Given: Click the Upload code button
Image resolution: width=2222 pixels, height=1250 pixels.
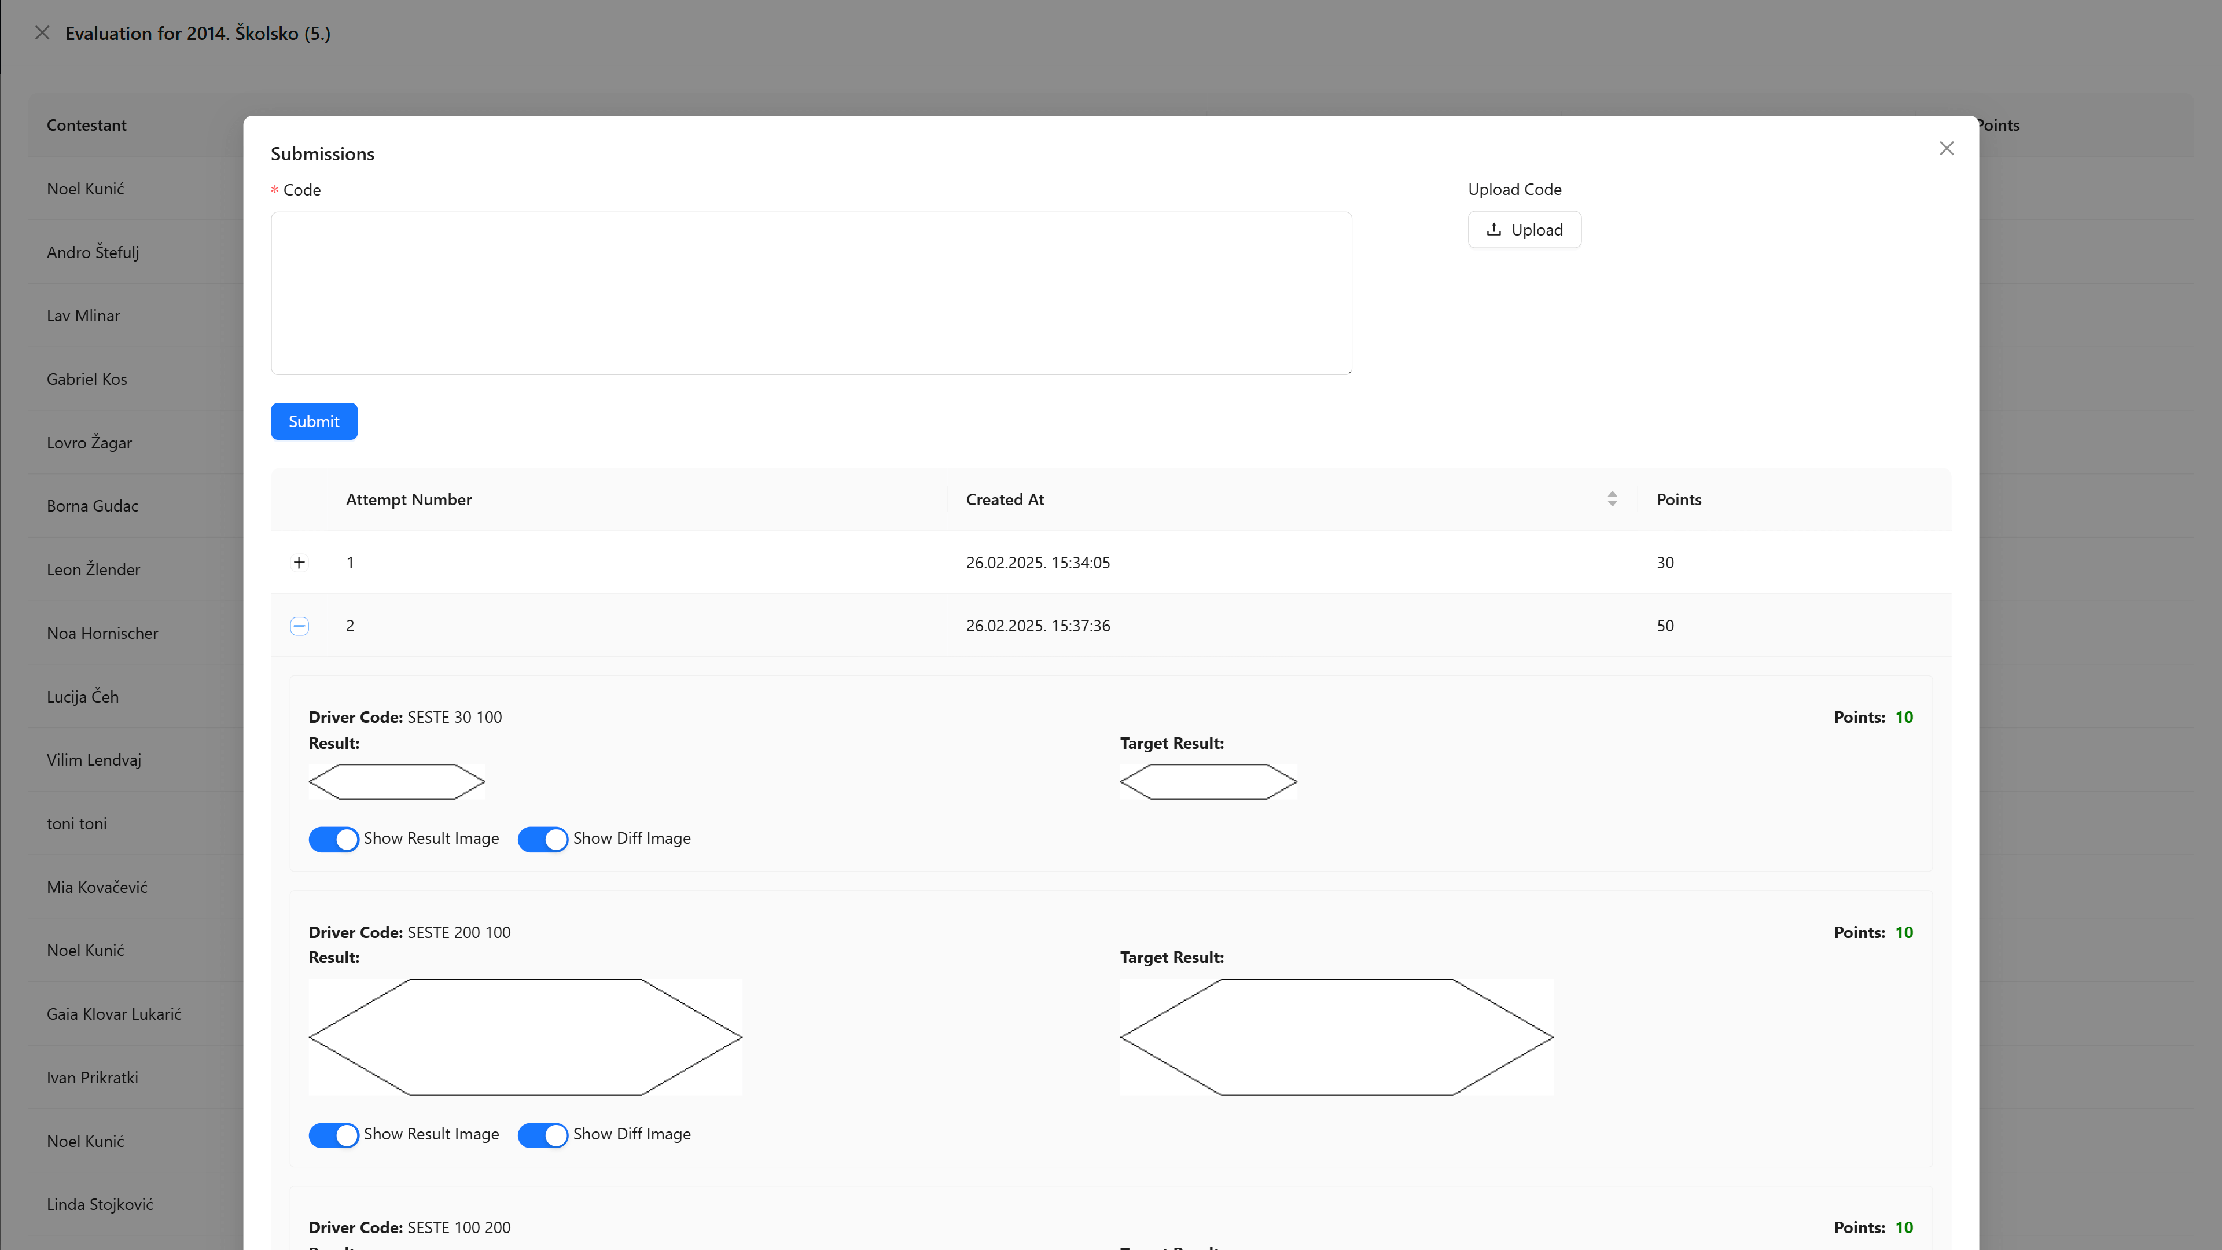Looking at the screenshot, I should click(1524, 230).
